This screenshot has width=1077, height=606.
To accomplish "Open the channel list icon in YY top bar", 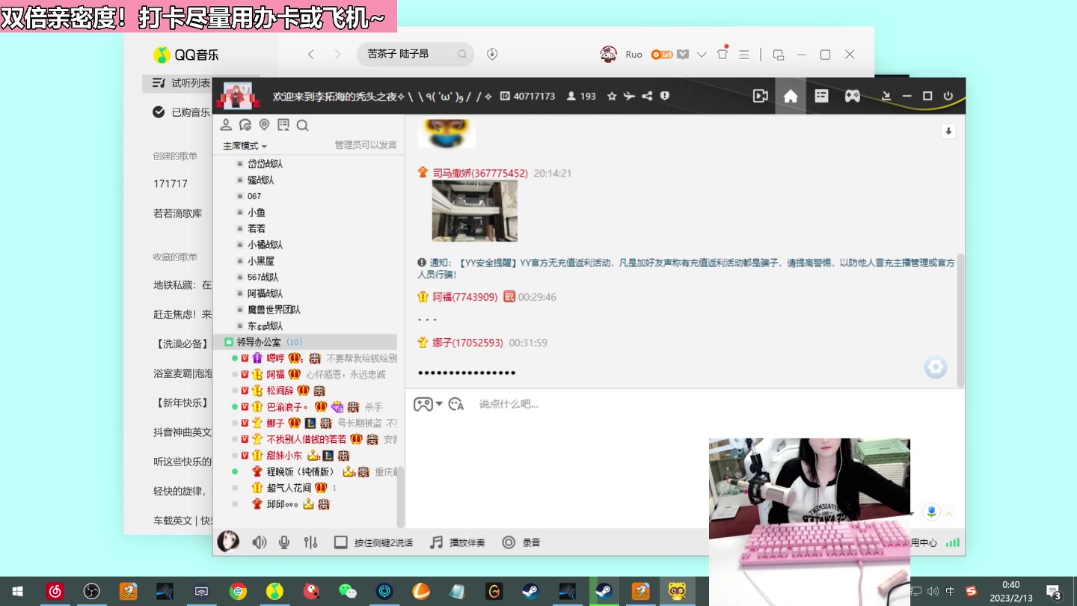I will click(x=821, y=96).
